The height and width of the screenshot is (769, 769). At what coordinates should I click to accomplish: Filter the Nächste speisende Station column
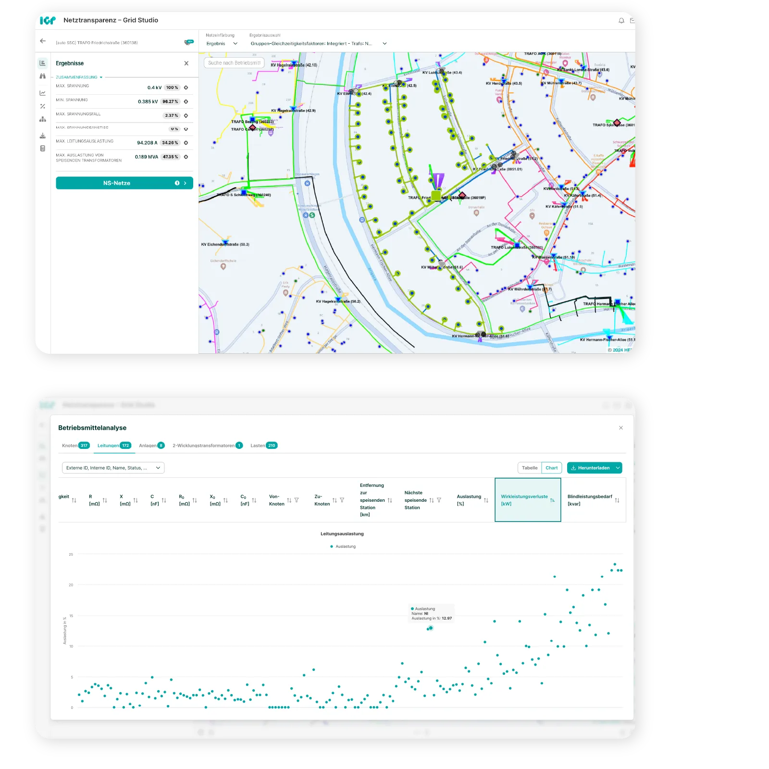439,500
